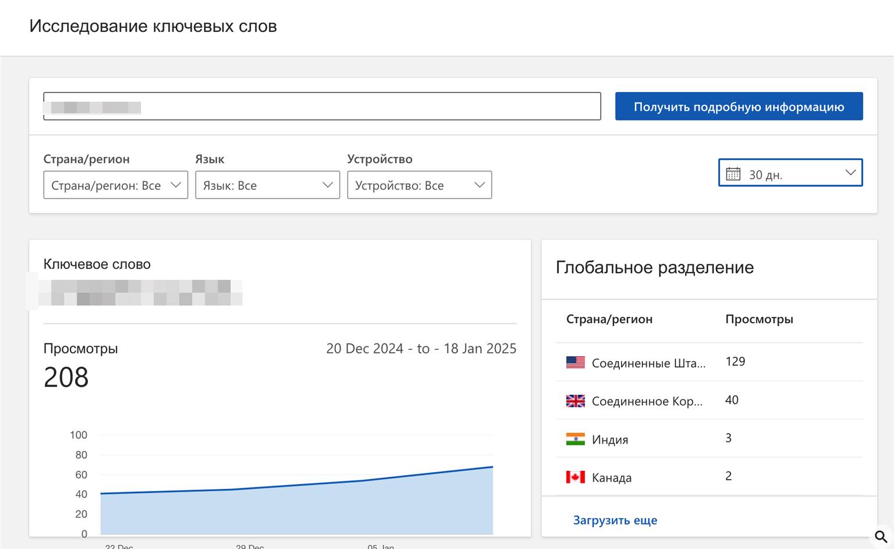The height and width of the screenshot is (549, 894).
Task: Open the Язык: Все dropdown
Action: point(268,185)
